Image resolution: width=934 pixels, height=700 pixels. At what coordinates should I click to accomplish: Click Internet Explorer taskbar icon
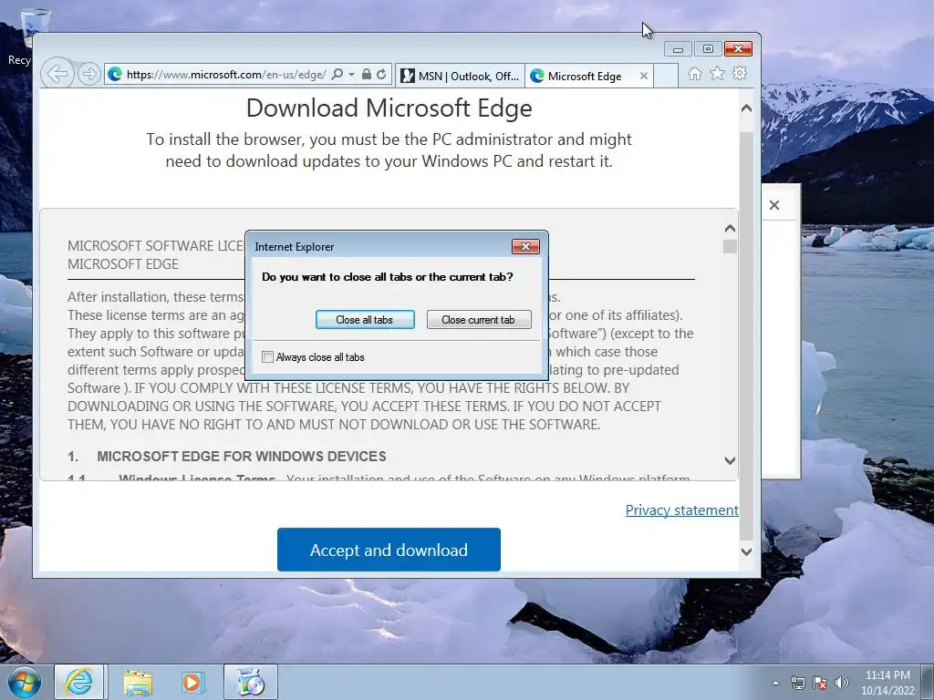(79, 682)
